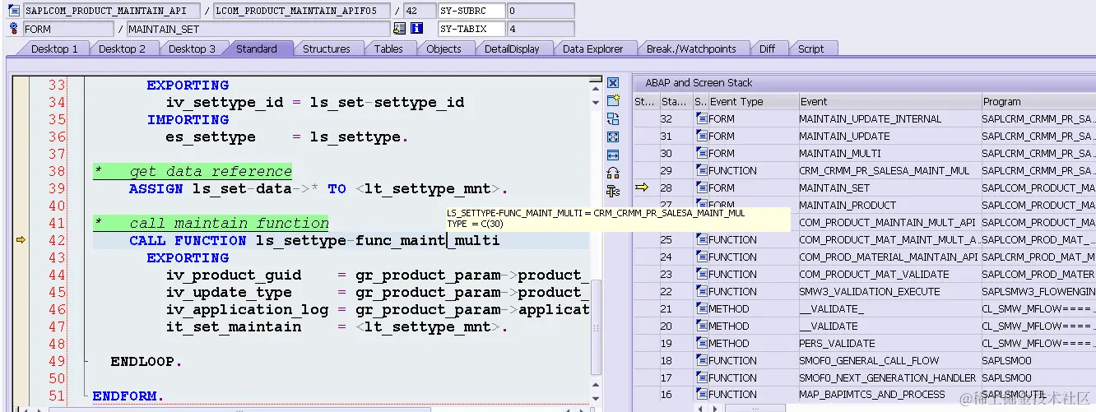Click the source icon in stack row 32
Image resolution: width=1096 pixels, height=412 pixels.
point(701,119)
